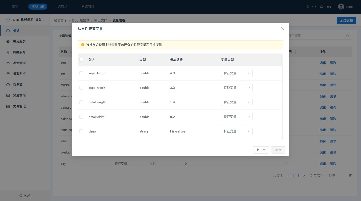Click the 在线服务 sidebar icon

[8, 41]
